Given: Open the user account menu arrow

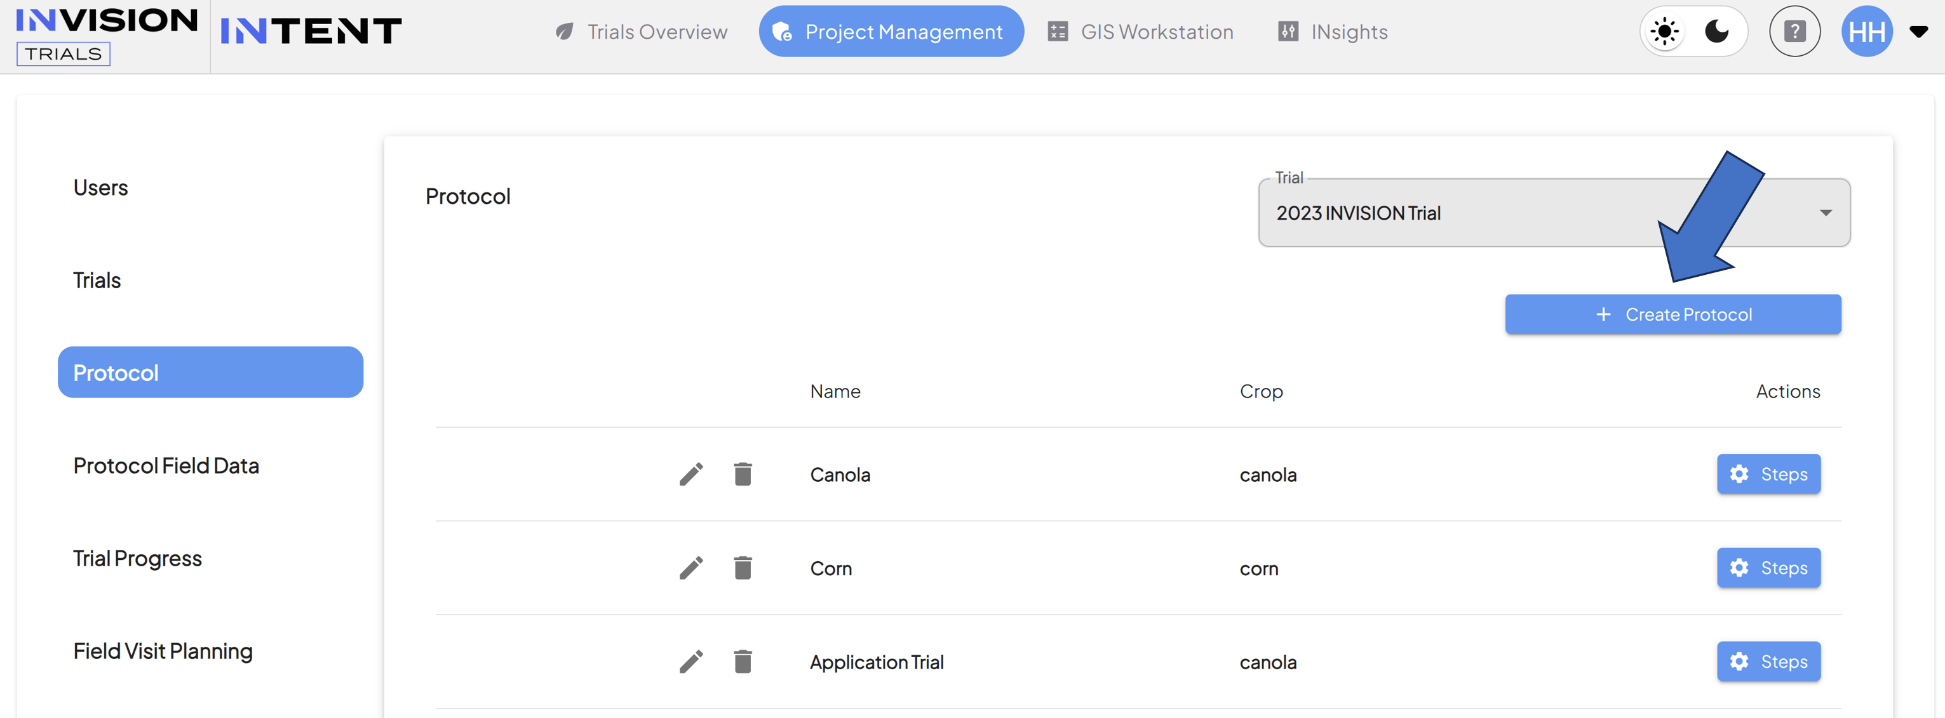Looking at the screenshot, I should 1918,32.
